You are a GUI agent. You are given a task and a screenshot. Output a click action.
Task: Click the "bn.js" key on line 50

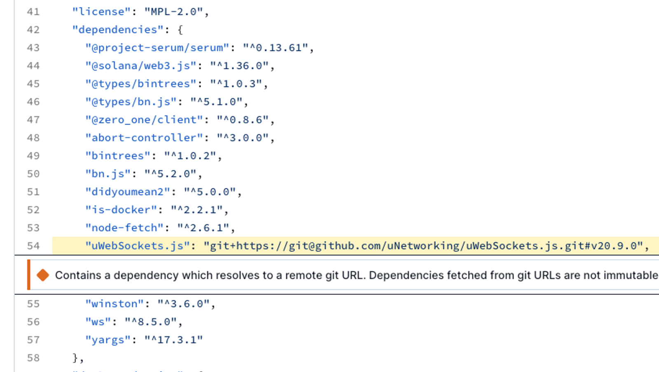[108, 174]
